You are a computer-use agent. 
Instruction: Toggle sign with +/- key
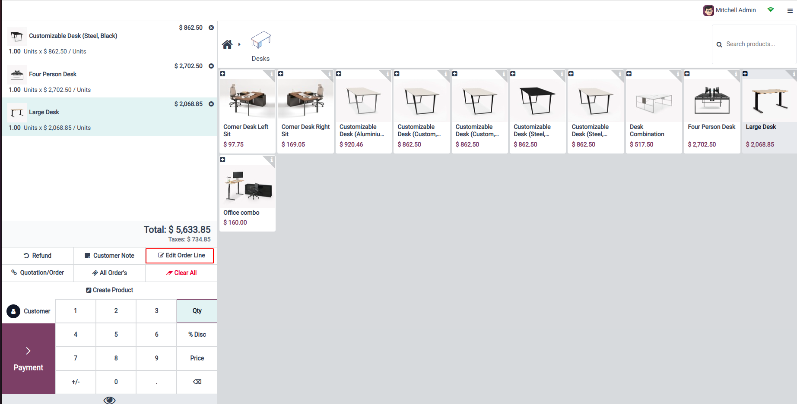(x=76, y=382)
